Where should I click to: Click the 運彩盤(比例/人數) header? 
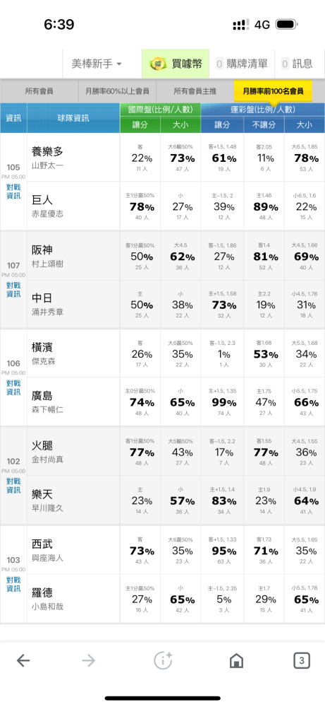[262, 110]
